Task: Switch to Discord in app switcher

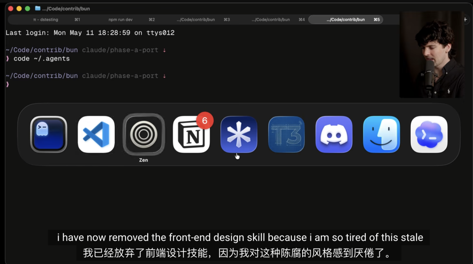Action: click(x=334, y=135)
